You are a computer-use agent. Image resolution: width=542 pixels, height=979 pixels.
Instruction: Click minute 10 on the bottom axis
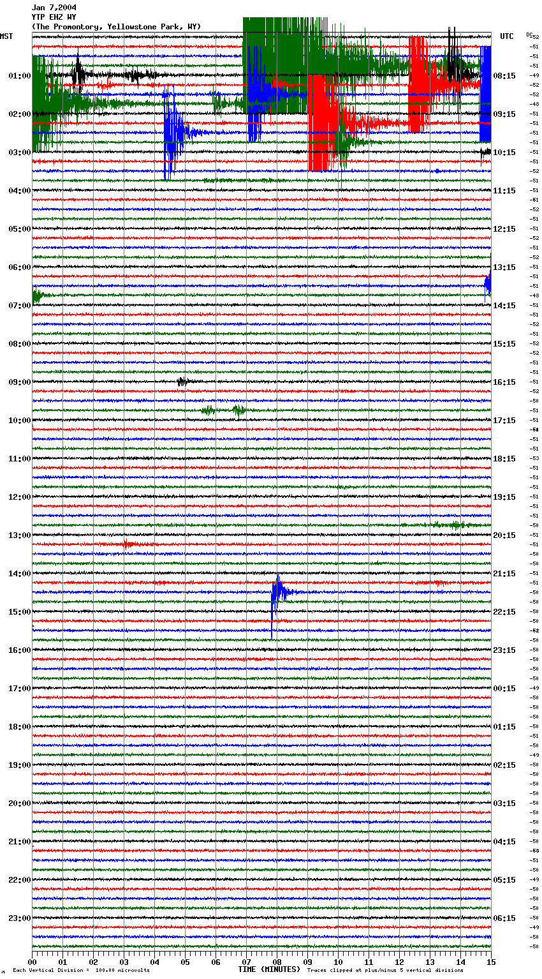pos(338,962)
